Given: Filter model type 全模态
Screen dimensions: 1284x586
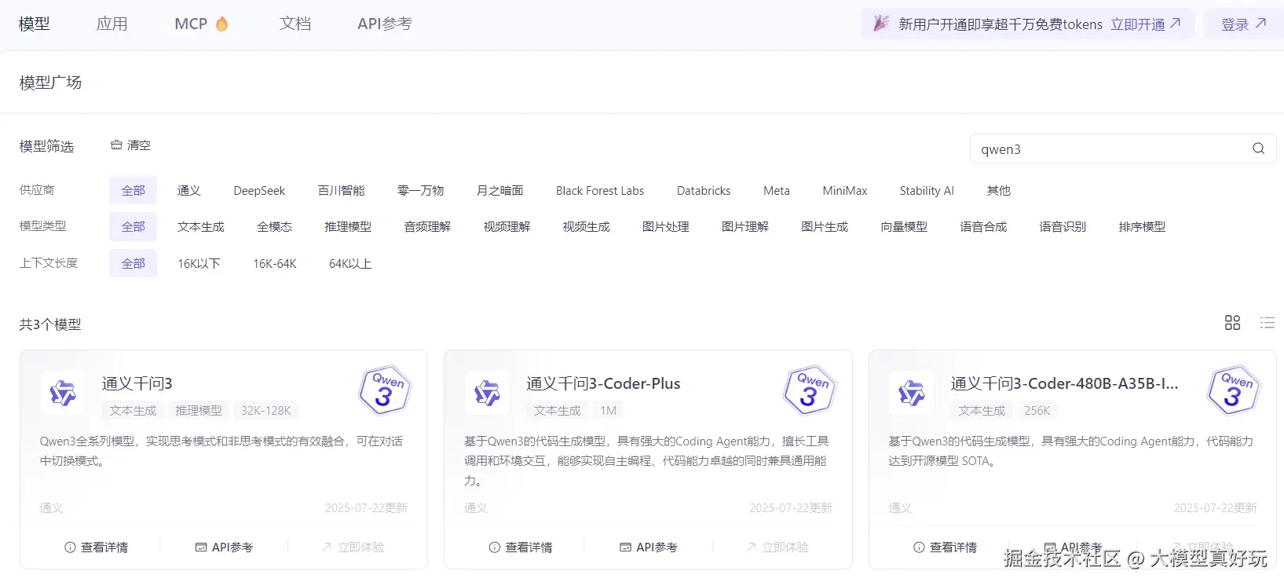Looking at the screenshot, I should [275, 227].
